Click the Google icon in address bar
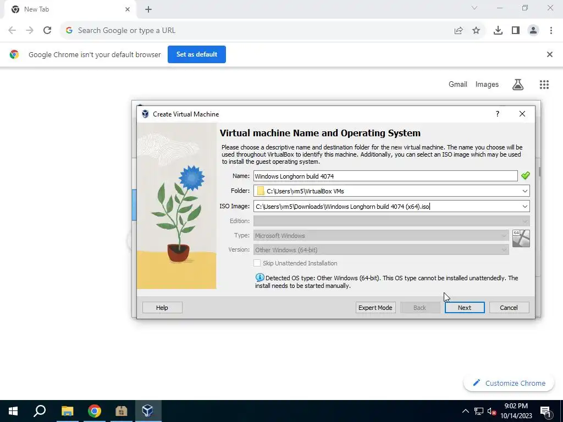 pos(69,31)
